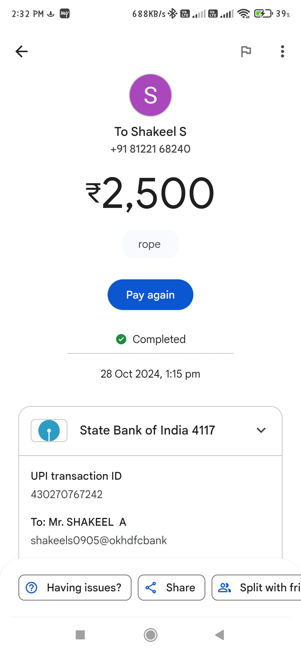This screenshot has height=653, width=301.
Task: Tap the question mark help icon
Action: (x=31, y=587)
